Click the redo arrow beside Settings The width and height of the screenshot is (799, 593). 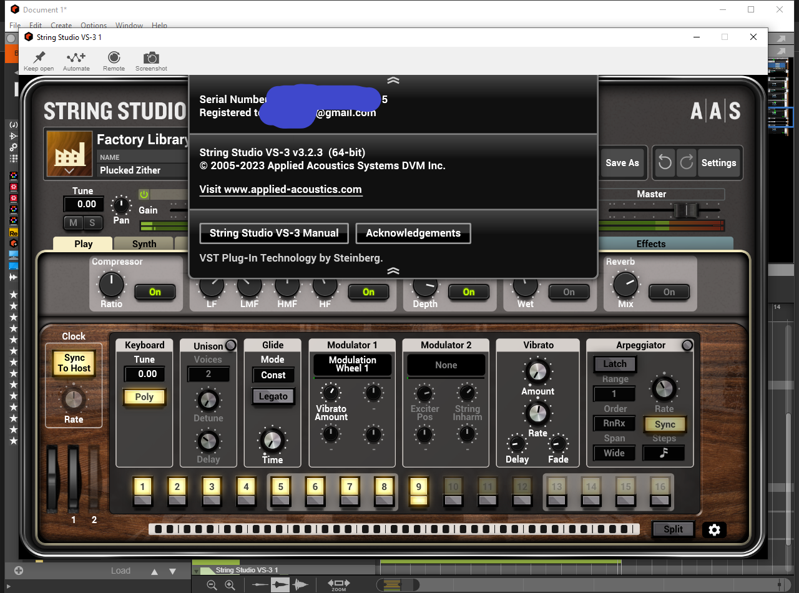[x=687, y=163]
